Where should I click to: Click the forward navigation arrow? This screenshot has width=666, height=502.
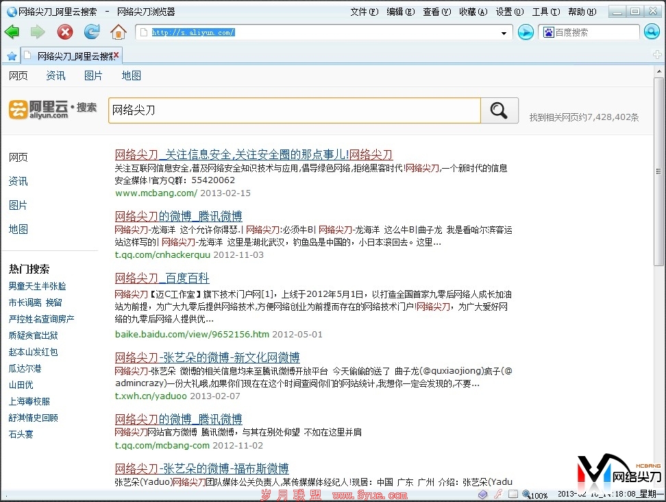pos(38,32)
